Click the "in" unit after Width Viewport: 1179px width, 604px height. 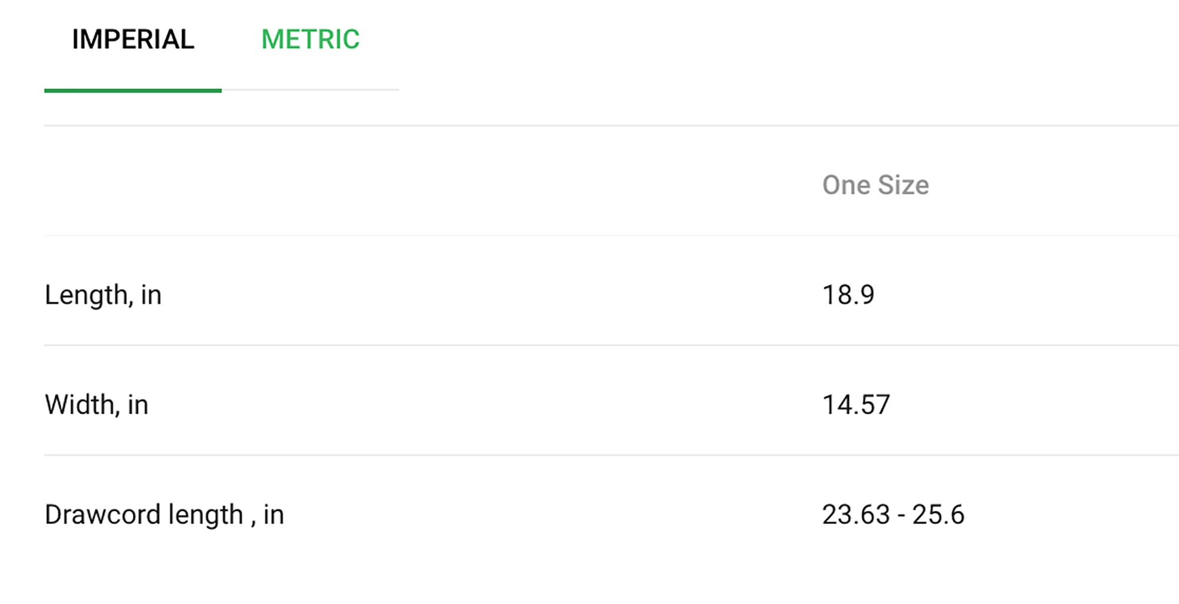(138, 405)
